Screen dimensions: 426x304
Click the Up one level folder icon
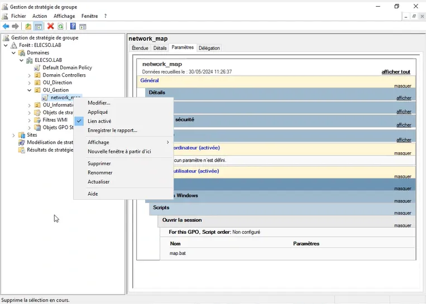(x=28, y=26)
